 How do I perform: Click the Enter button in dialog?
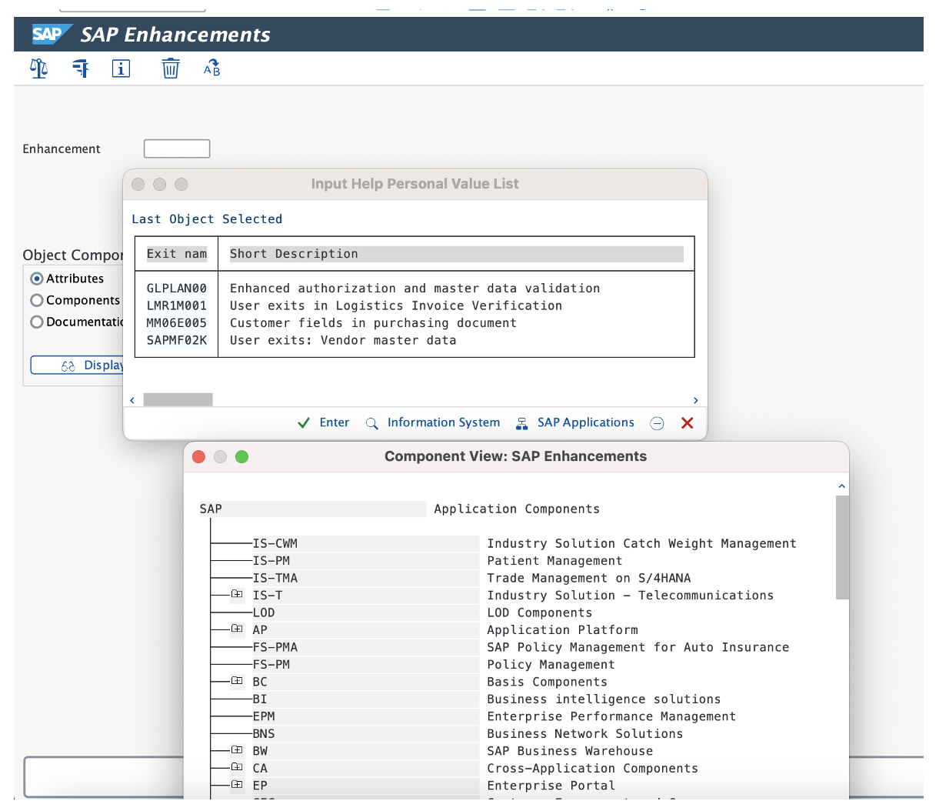coord(324,422)
